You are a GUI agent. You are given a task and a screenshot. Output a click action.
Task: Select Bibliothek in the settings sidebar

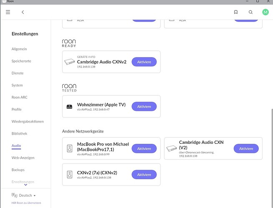pyautogui.click(x=19, y=133)
